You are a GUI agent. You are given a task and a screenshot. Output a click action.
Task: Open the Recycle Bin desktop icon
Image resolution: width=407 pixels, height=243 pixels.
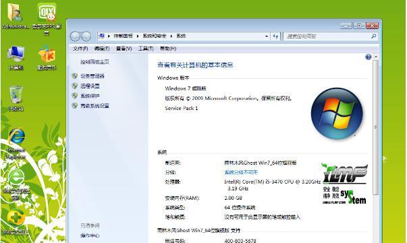pyautogui.click(x=16, y=98)
